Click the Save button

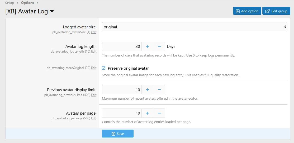[x=117, y=134]
